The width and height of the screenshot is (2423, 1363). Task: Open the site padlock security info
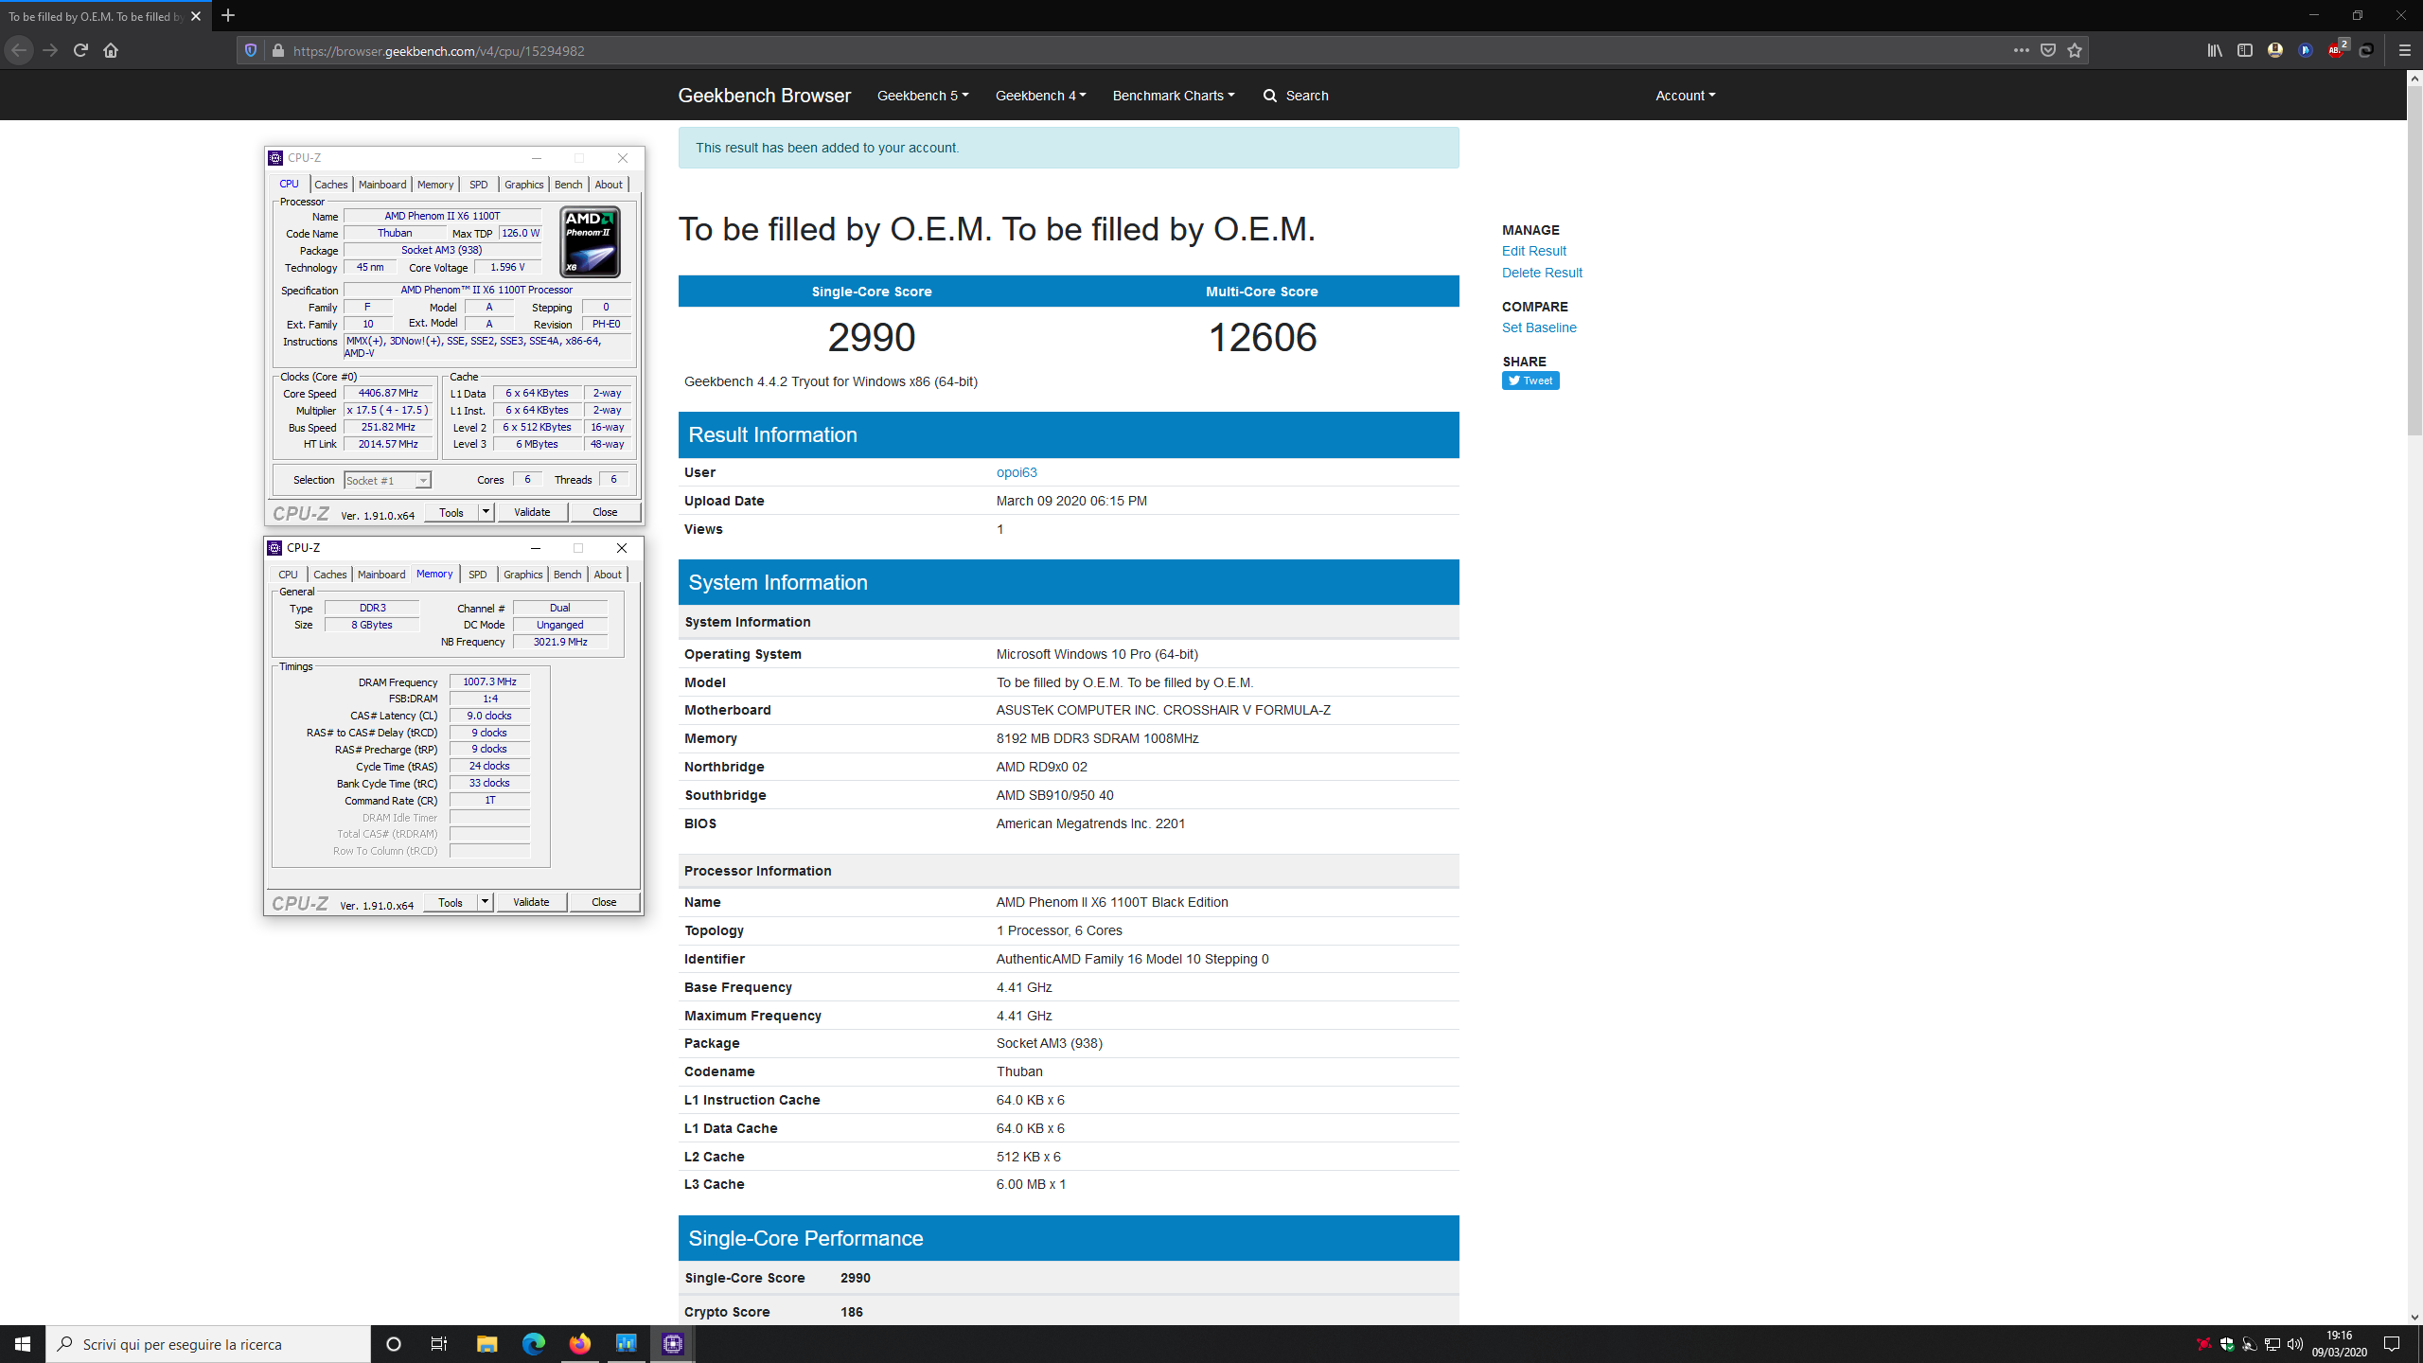click(x=277, y=50)
